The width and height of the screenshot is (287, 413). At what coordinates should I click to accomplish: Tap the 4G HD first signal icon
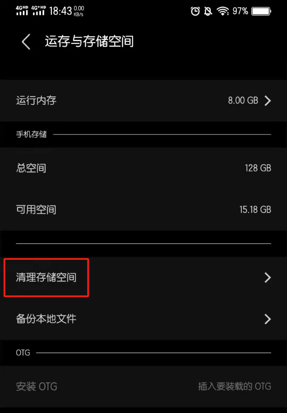click(22, 10)
